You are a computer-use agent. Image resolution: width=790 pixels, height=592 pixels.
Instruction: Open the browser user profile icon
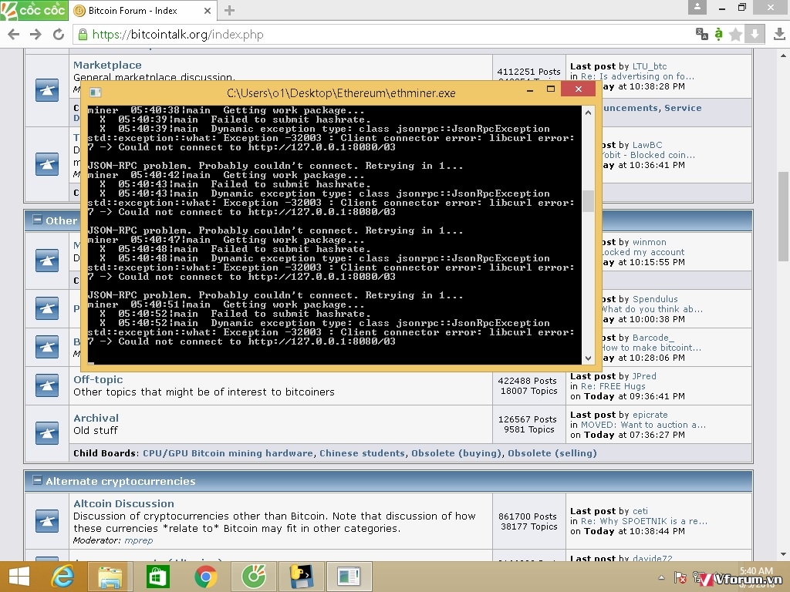[697, 7]
